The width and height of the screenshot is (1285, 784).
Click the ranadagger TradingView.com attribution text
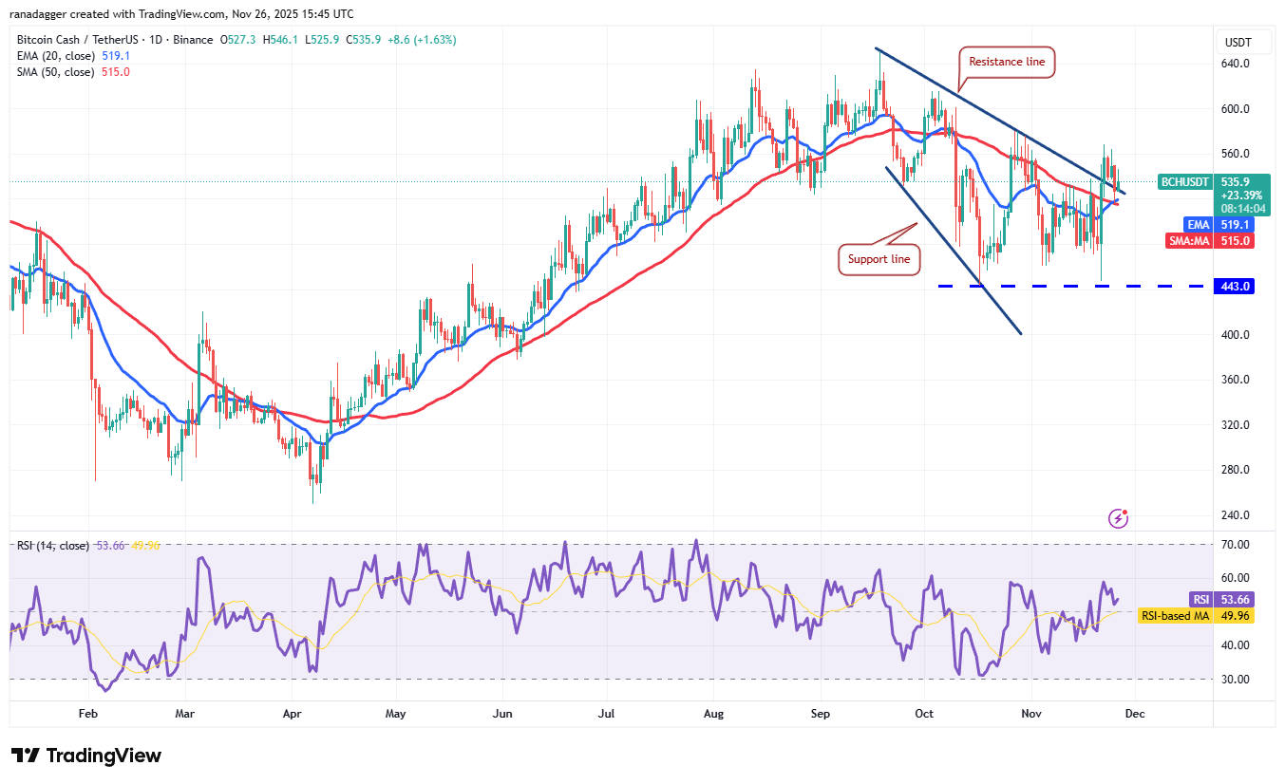tap(181, 14)
